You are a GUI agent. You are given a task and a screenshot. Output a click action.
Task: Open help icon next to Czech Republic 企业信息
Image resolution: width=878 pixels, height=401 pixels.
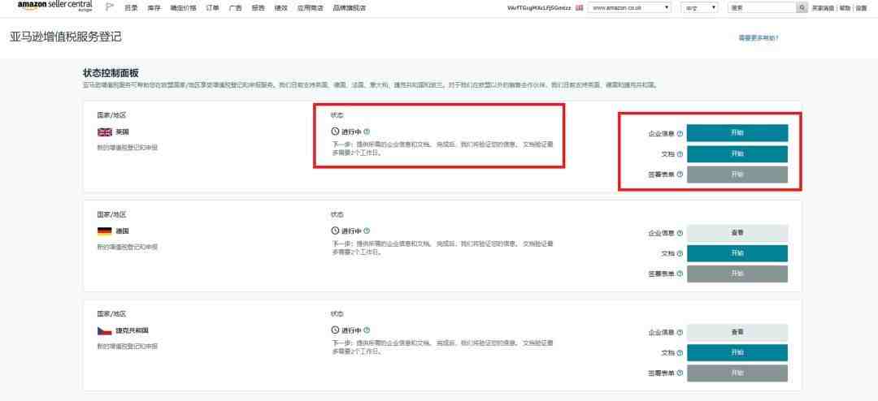point(680,333)
